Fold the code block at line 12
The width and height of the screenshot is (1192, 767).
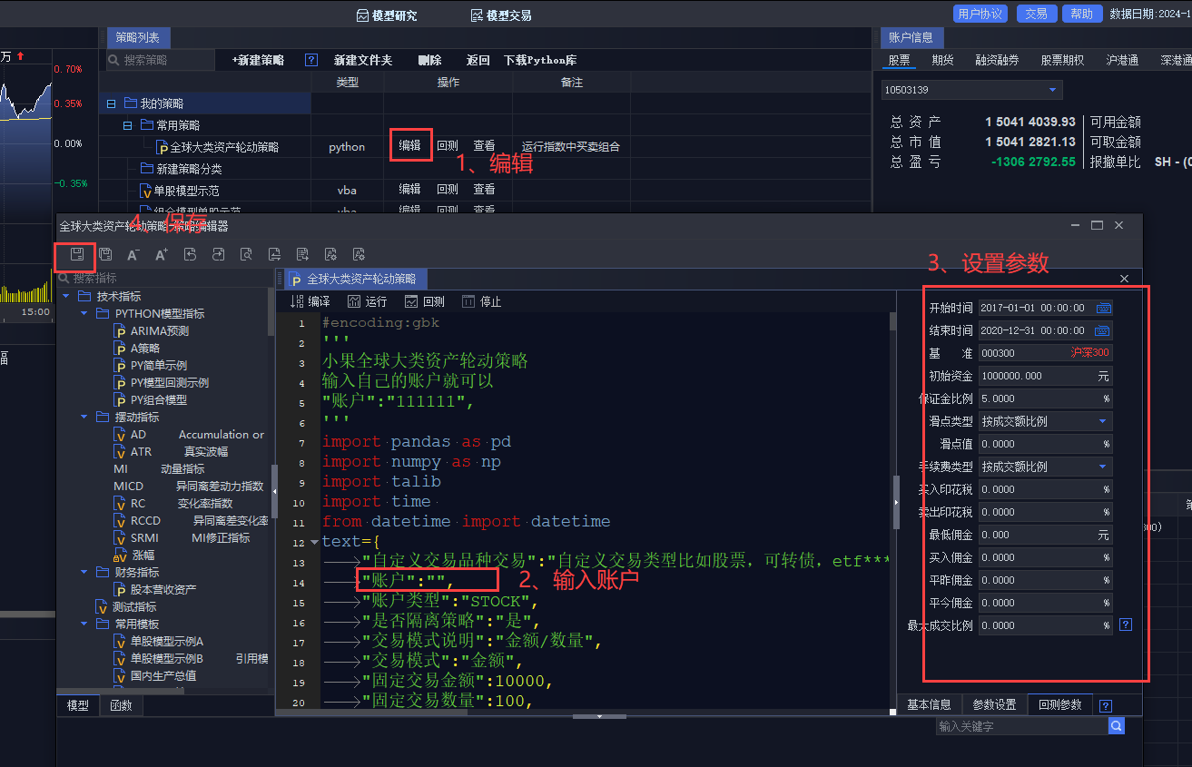coord(314,542)
